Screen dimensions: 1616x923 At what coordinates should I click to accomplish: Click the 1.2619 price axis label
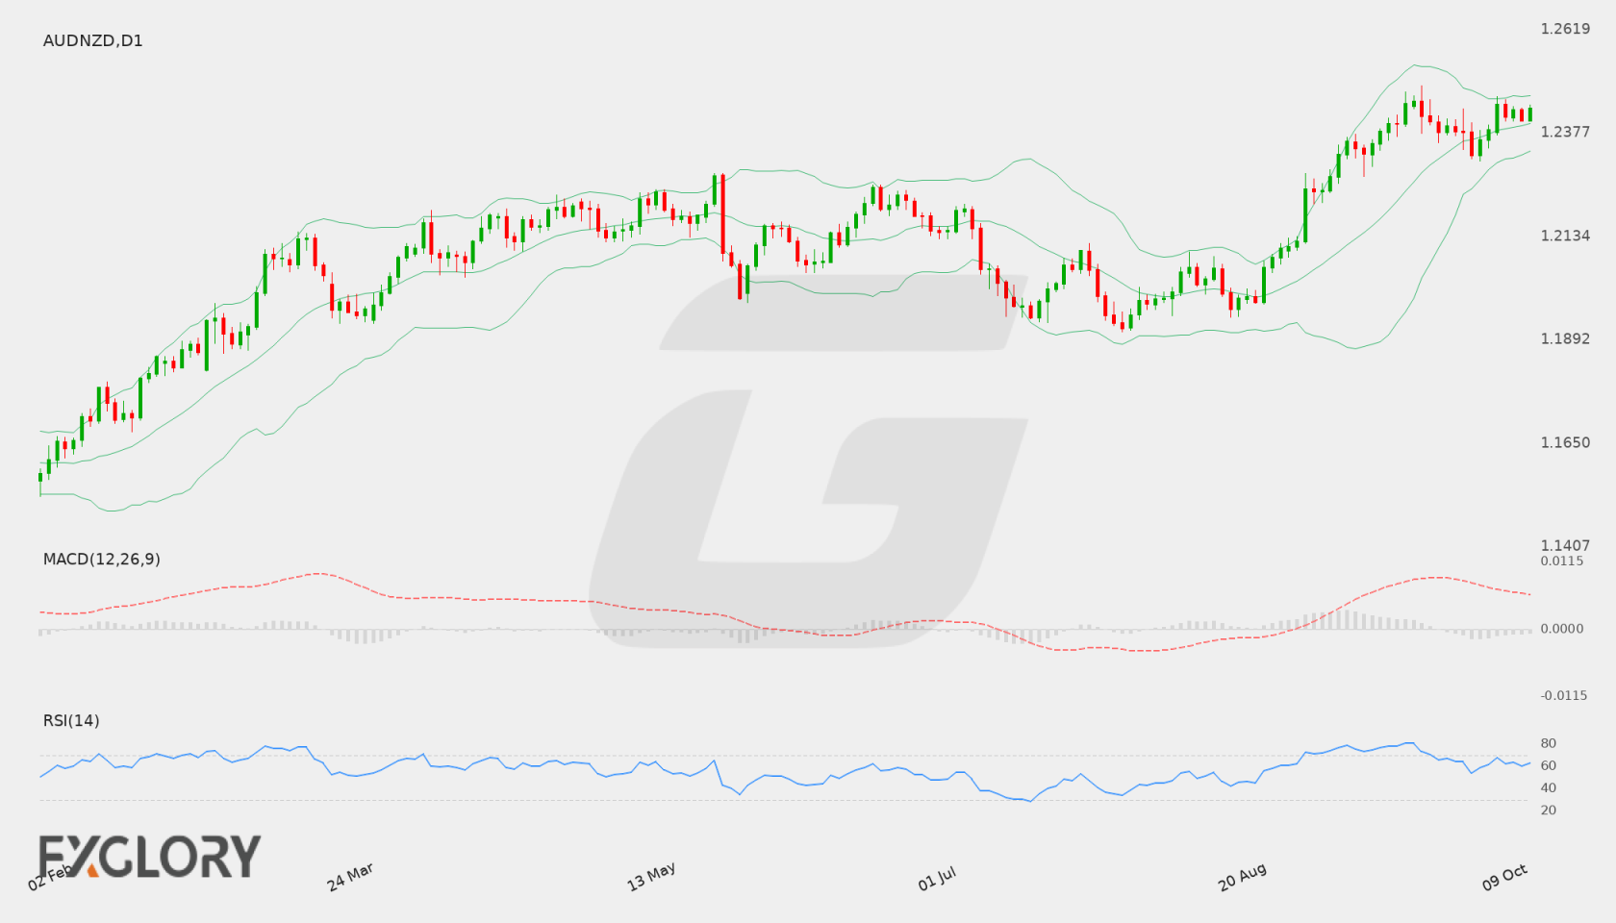pos(1565,29)
